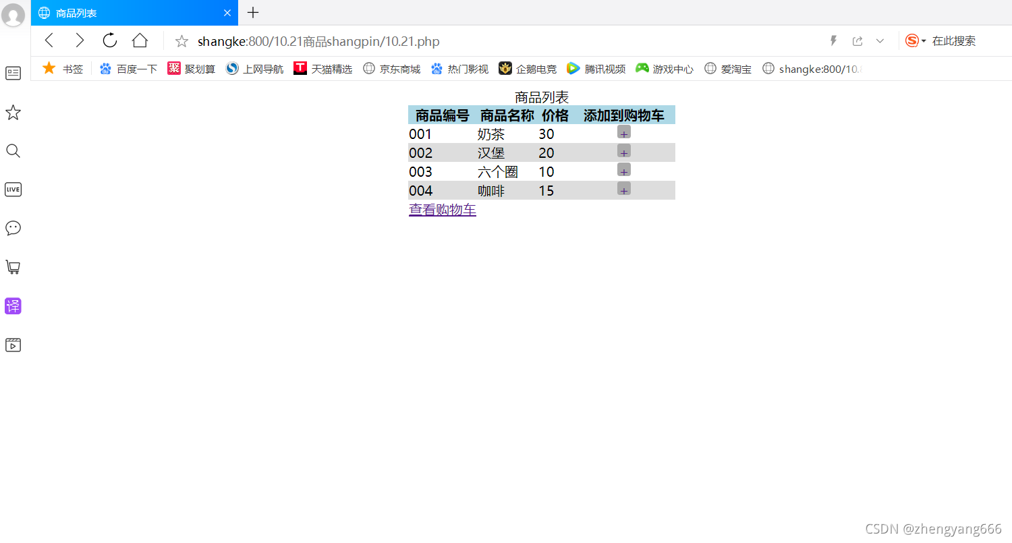Add 汉堡 to the shopping cart
The width and height of the screenshot is (1012, 543).
[624, 151]
